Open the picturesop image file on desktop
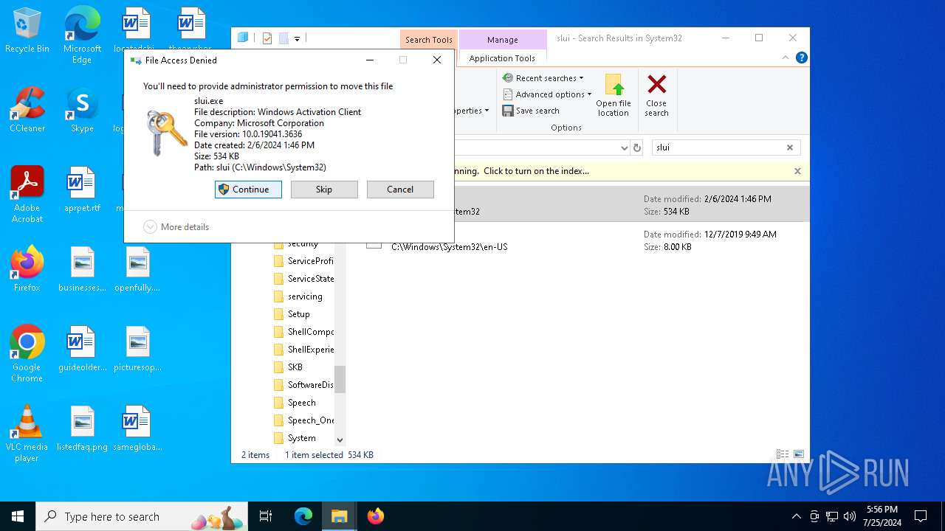945x531 pixels. coord(137,349)
